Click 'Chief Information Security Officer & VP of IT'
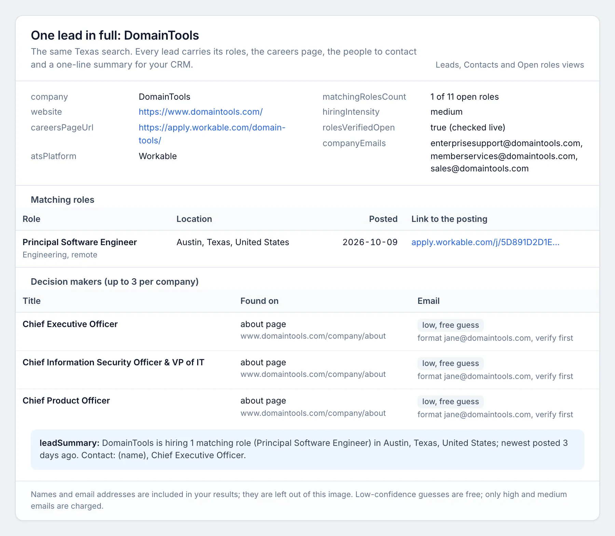This screenshot has height=536, width=615. click(x=113, y=363)
